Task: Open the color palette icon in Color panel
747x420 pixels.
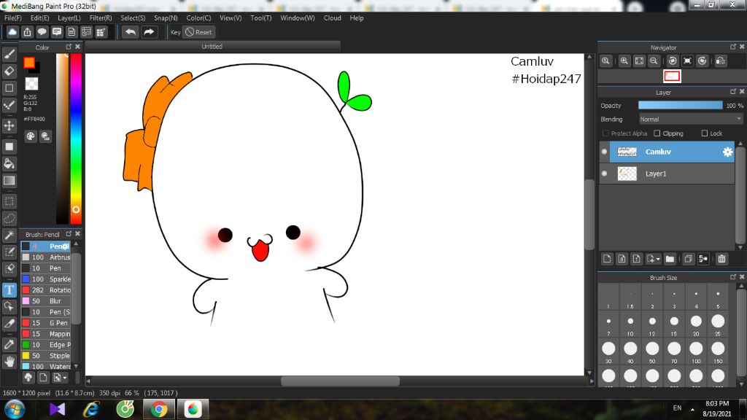Action: click(x=31, y=136)
